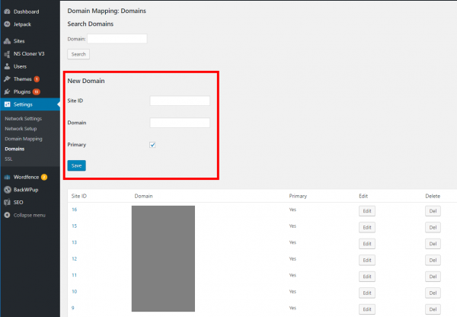Delete the domain for site 10
This screenshot has height=317, width=457.
tap(433, 293)
